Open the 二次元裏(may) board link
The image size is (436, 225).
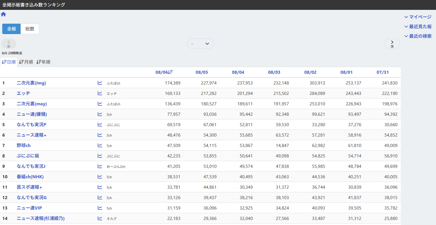[x=32, y=104]
